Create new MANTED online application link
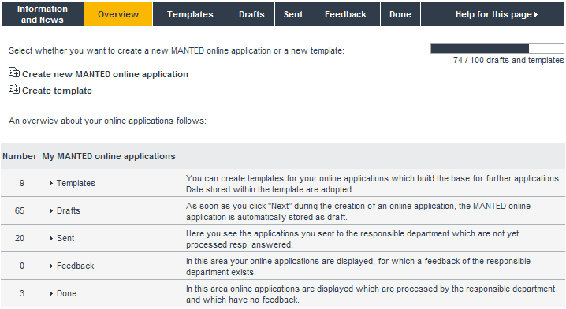The height and width of the screenshot is (309, 566). [x=105, y=74]
